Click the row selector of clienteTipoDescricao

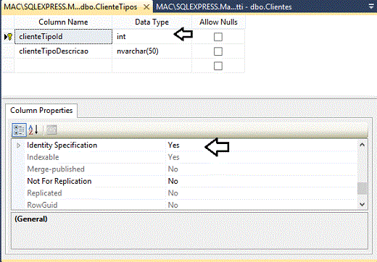(x=9, y=51)
